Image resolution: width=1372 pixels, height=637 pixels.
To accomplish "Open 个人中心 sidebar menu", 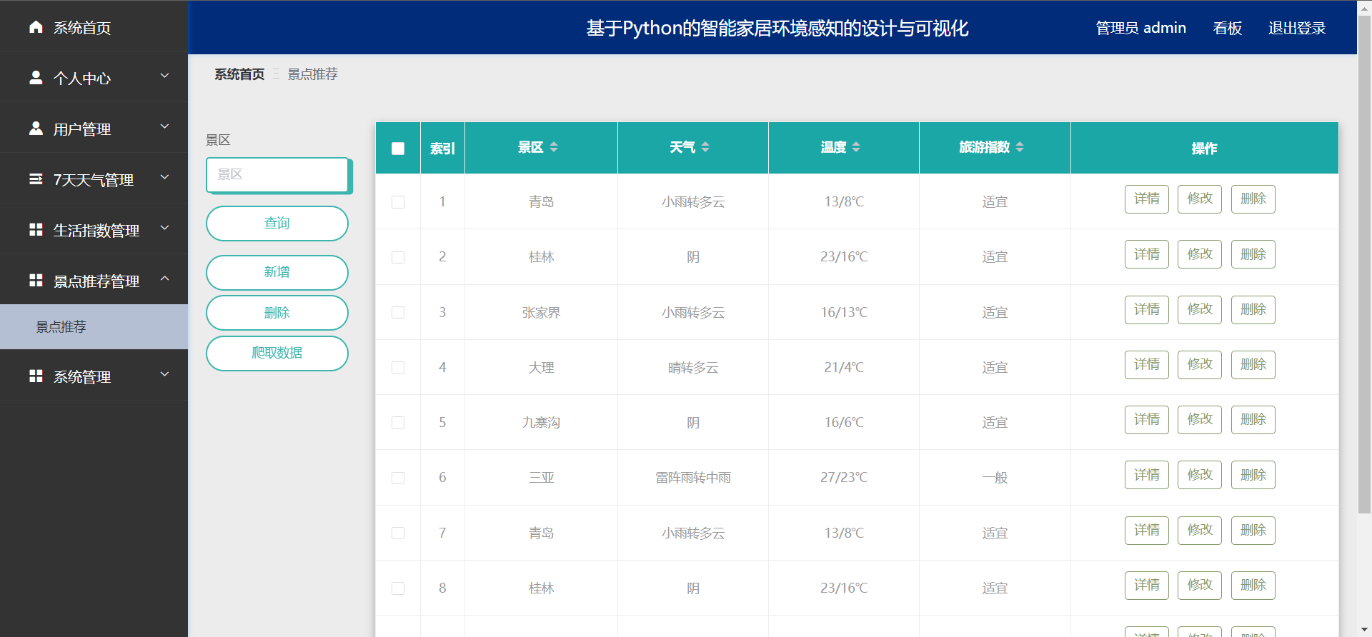I will point(94,78).
